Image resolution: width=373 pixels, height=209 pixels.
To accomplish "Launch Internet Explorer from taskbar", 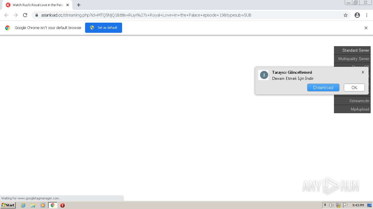I will [23, 205].
